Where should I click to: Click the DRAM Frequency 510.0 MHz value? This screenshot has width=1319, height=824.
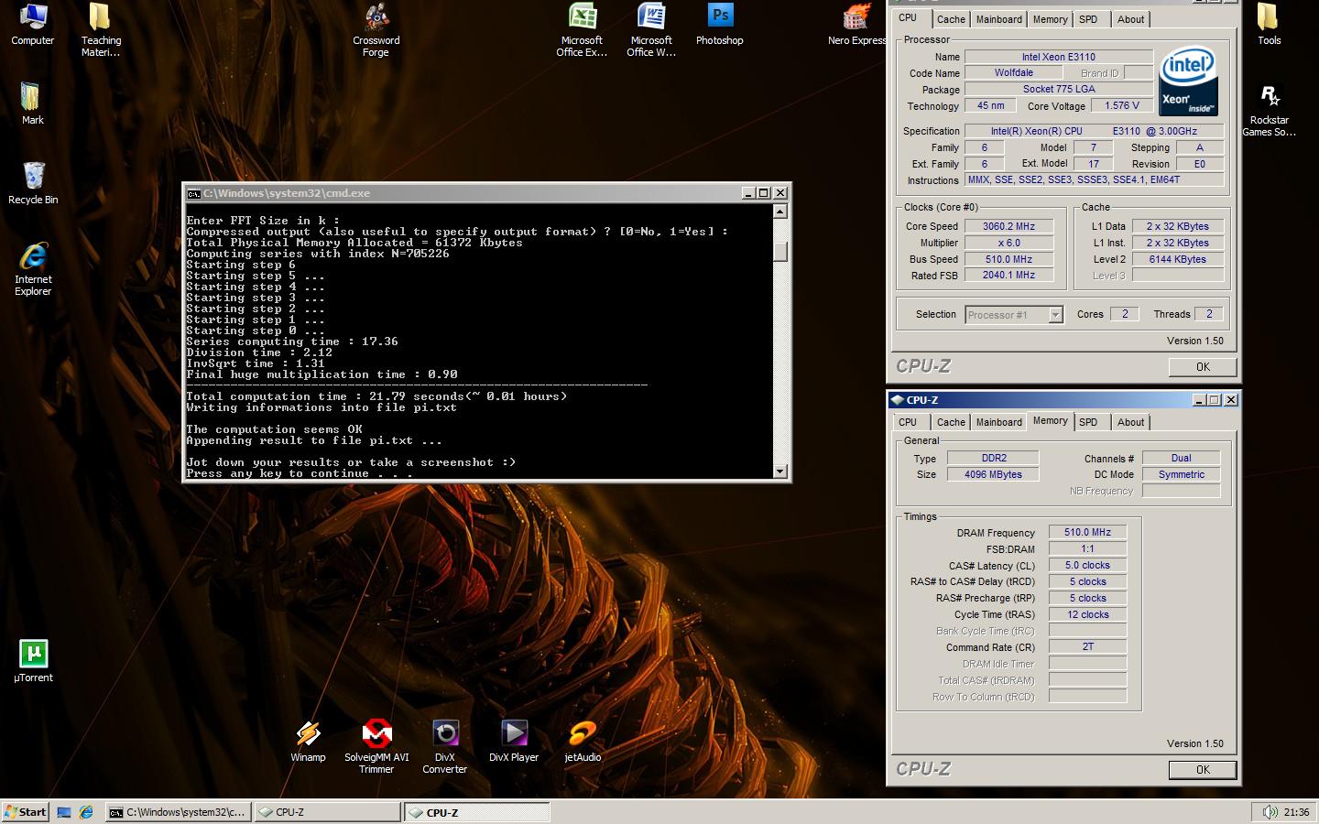point(1087,532)
